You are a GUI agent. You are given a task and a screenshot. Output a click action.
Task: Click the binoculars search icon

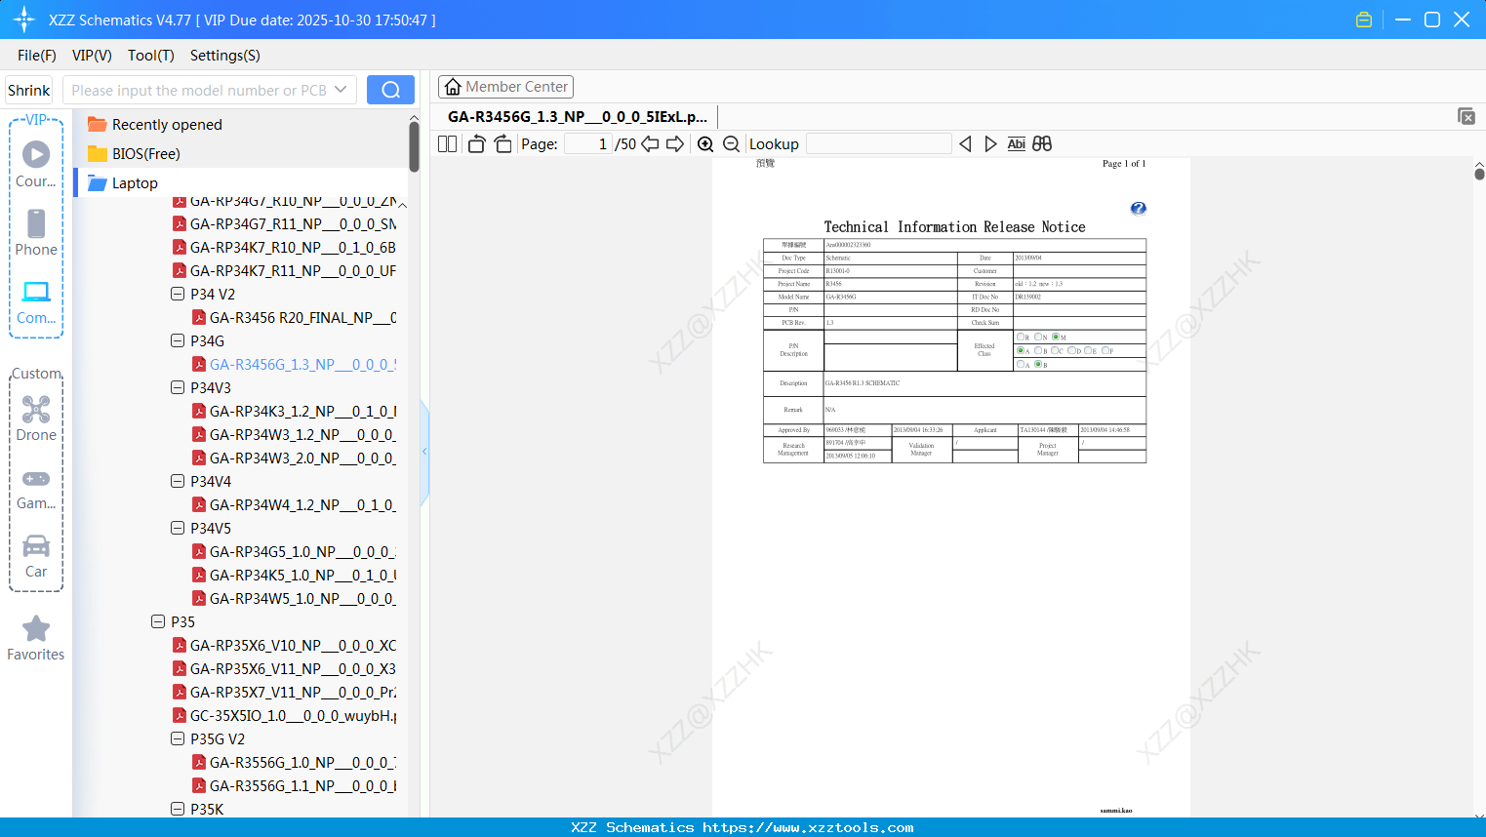1042,144
